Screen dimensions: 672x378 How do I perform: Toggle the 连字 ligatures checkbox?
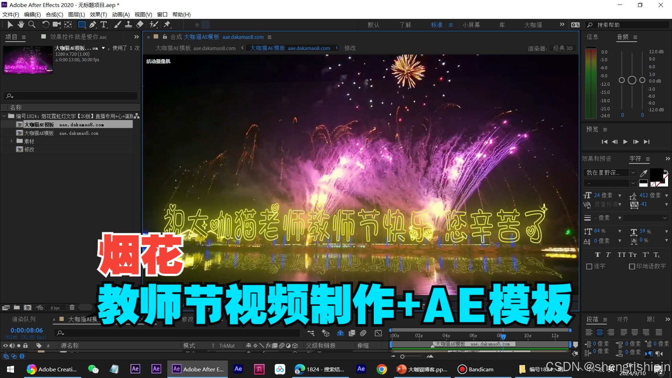[589, 267]
